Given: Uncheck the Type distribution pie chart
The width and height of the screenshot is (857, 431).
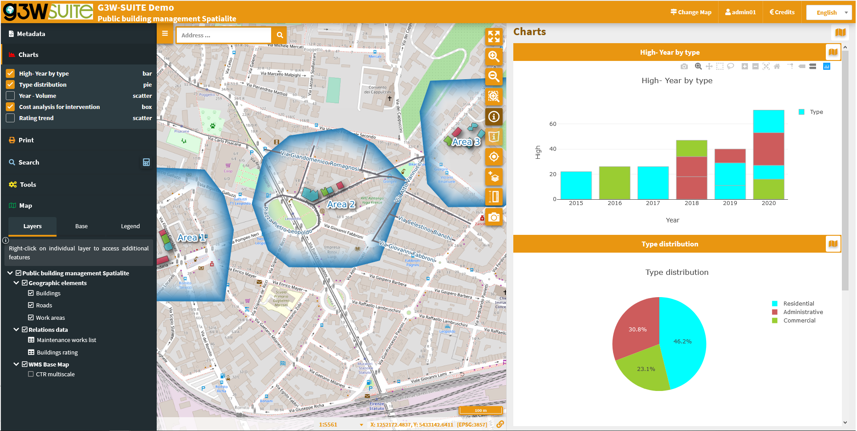Looking at the screenshot, I should pyautogui.click(x=10, y=85).
